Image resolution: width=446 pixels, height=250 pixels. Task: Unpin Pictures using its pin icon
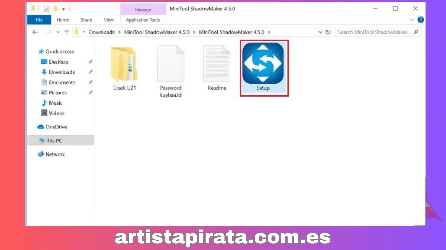click(90, 93)
